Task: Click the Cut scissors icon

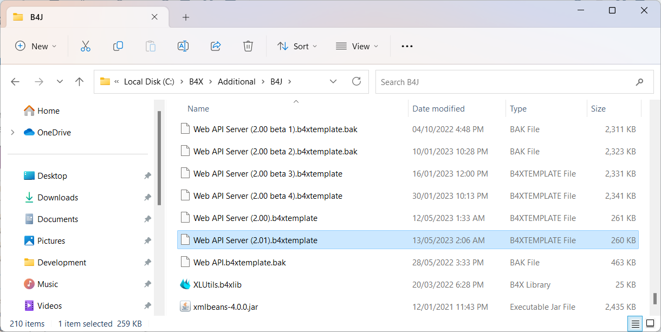Action: click(85, 46)
